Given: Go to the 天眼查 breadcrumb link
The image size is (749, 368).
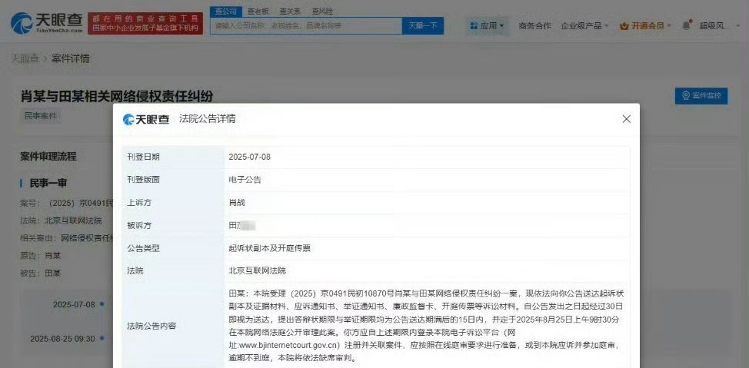Looking at the screenshot, I should [25, 58].
